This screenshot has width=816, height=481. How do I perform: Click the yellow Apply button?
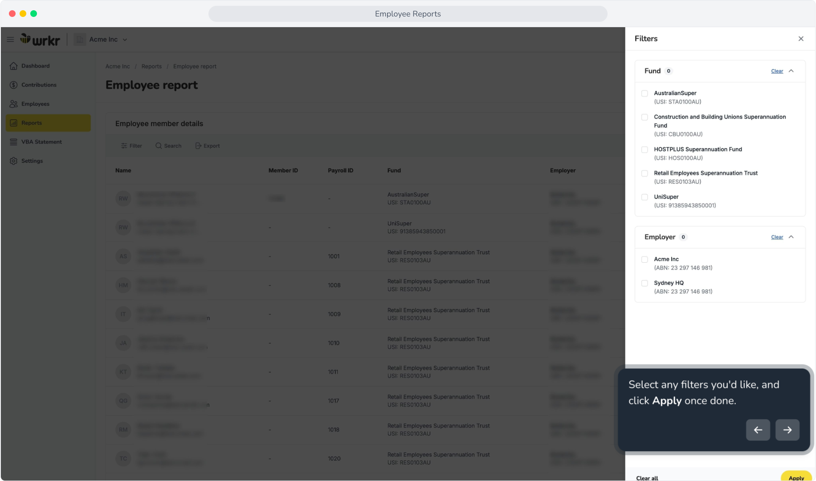(x=796, y=476)
